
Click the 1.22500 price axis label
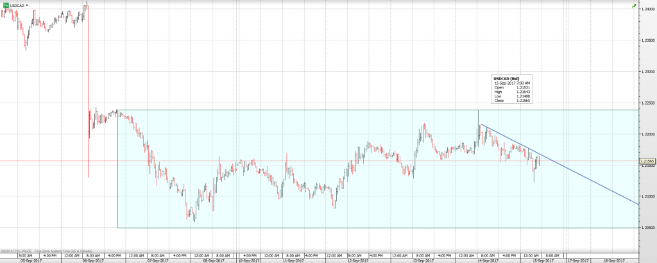pos(647,103)
